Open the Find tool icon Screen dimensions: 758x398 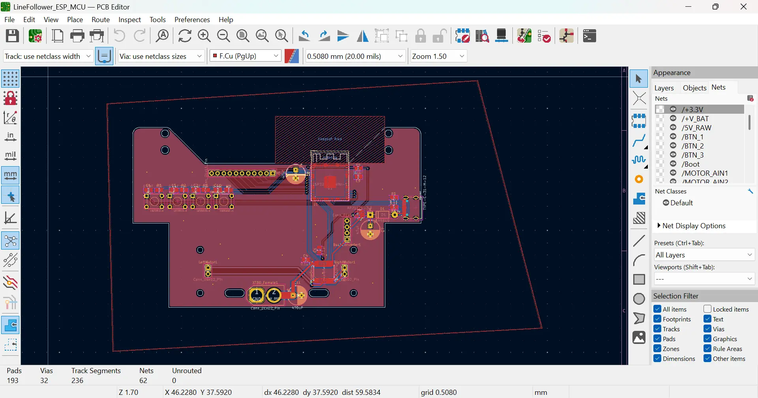click(x=162, y=36)
